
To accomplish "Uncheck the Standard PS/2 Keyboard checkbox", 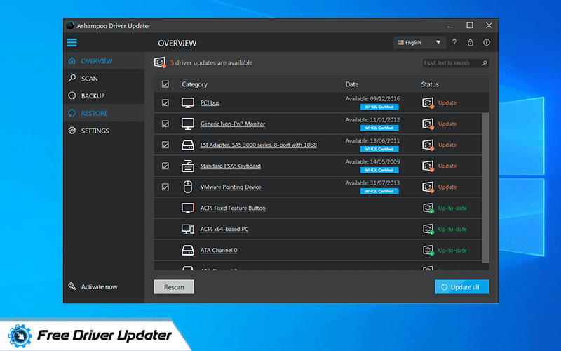I will 165,166.
